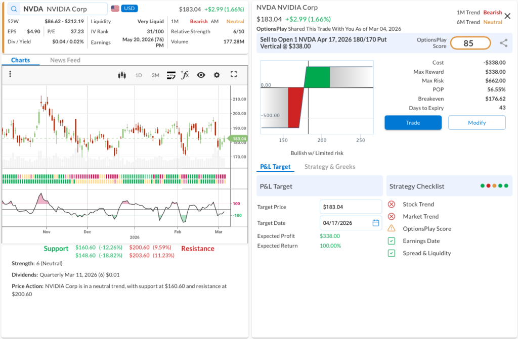Click the USD currency badge
The image size is (518, 339).
[x=129, y=9]
